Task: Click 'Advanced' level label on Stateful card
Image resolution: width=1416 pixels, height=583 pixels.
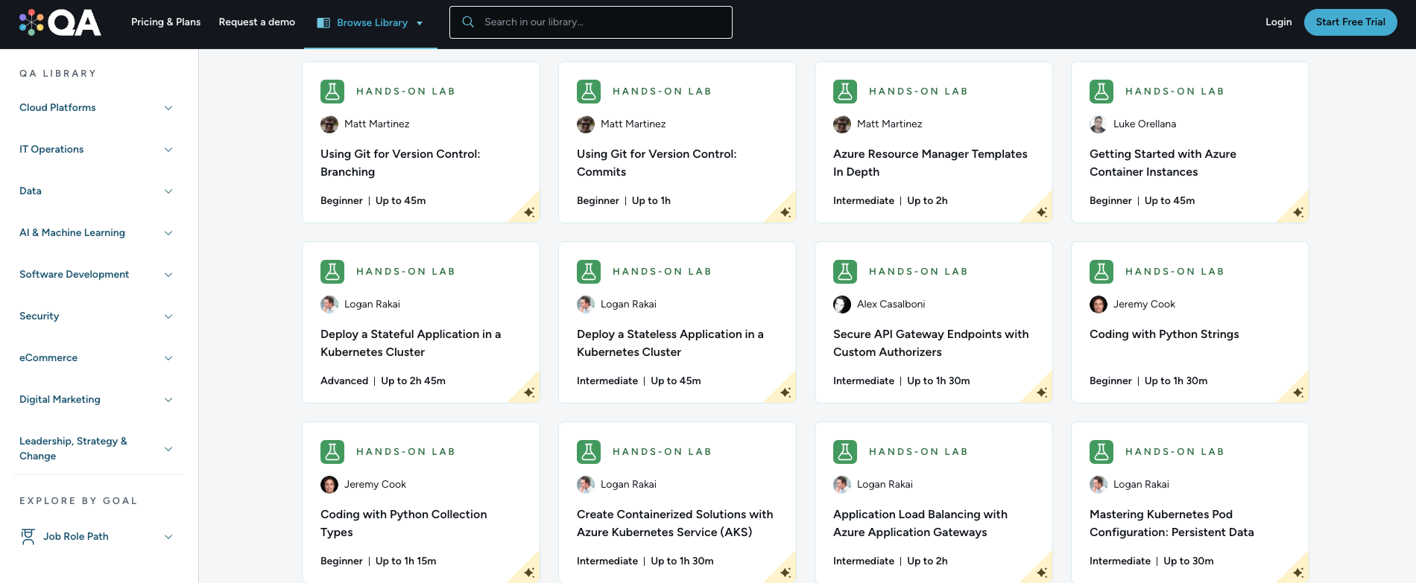Action: 344,381
